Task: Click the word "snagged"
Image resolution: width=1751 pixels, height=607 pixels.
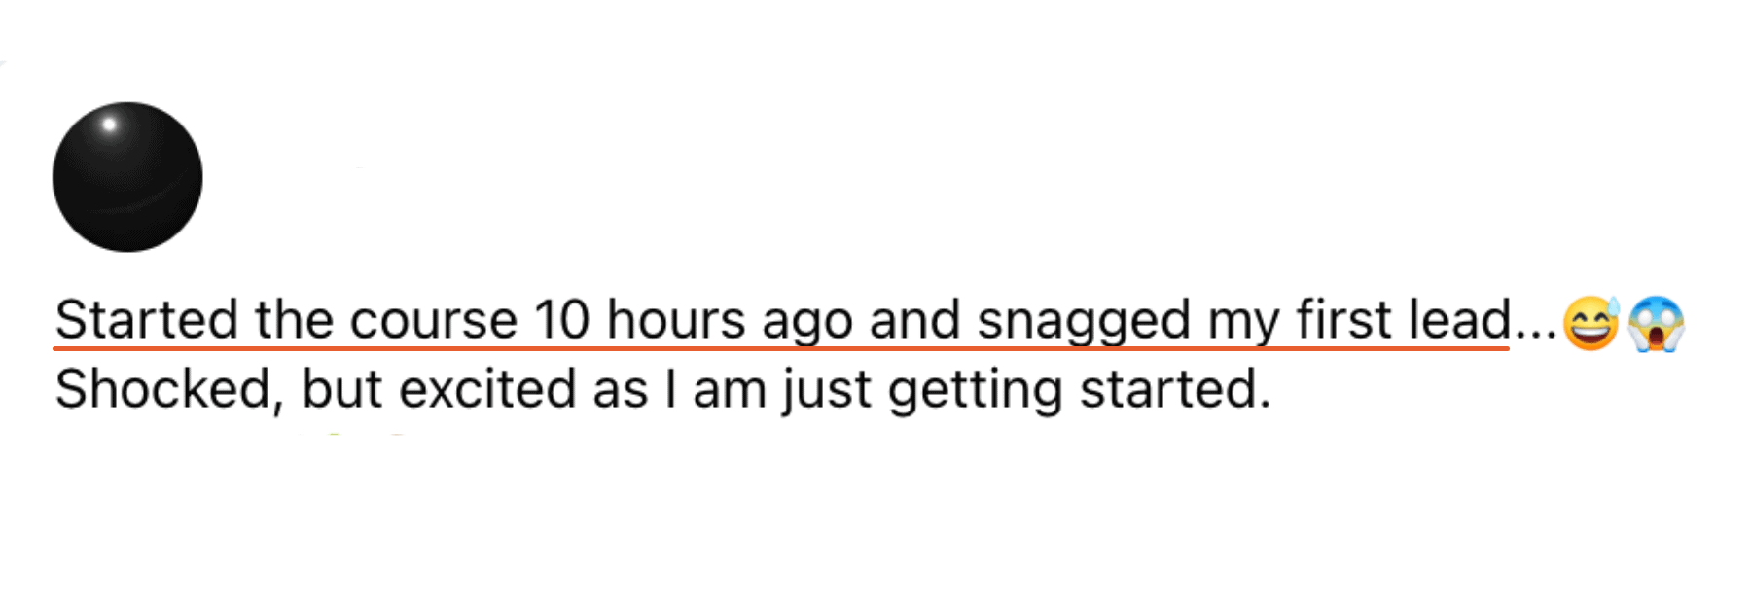Action: pyautogui.click(x=1084, y=323)
